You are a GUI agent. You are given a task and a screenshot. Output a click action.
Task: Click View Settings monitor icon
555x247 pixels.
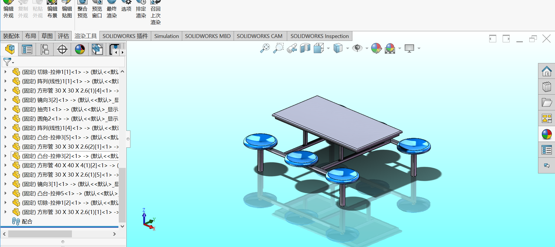[x=409, y=48]
